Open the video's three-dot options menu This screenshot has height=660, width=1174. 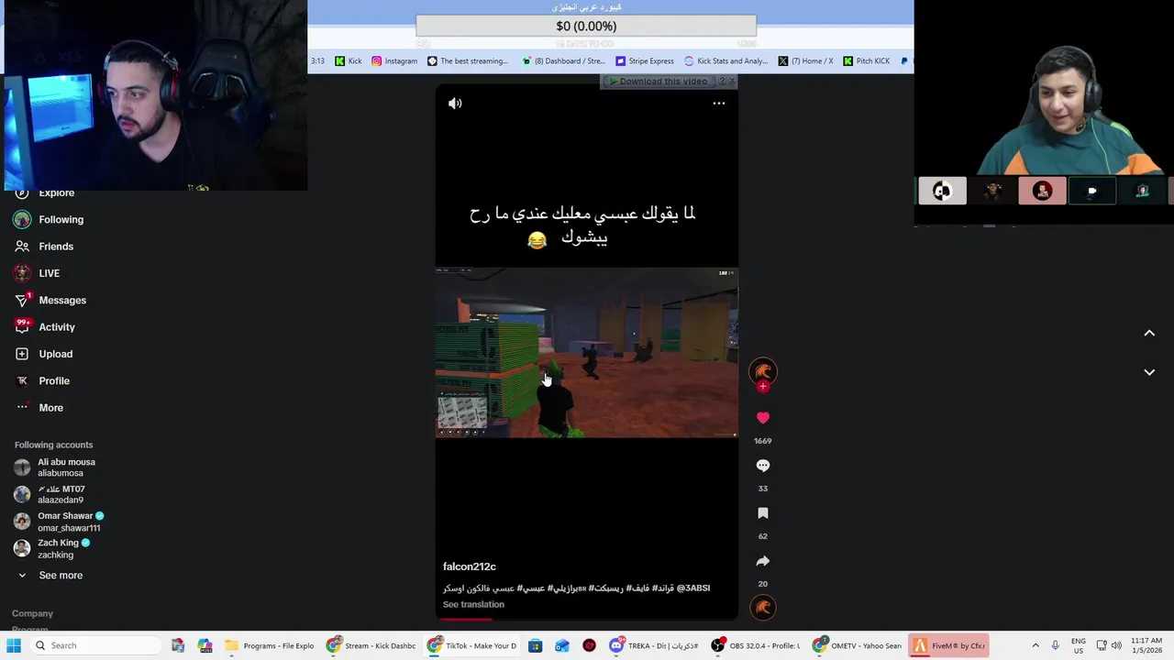point(719,104)
